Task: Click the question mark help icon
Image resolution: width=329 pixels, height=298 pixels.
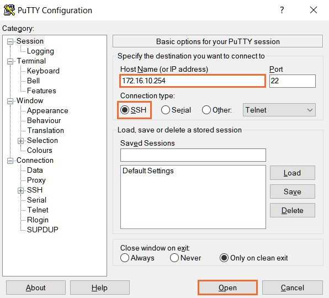Action: click(x=282, y=10)
